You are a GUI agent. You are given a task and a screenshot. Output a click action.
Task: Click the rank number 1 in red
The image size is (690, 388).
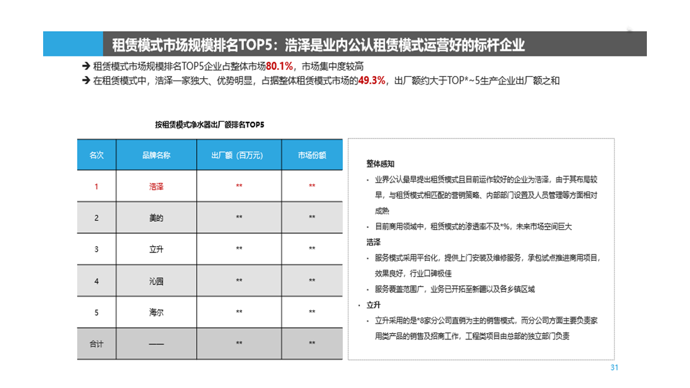[x=96, y=186]
